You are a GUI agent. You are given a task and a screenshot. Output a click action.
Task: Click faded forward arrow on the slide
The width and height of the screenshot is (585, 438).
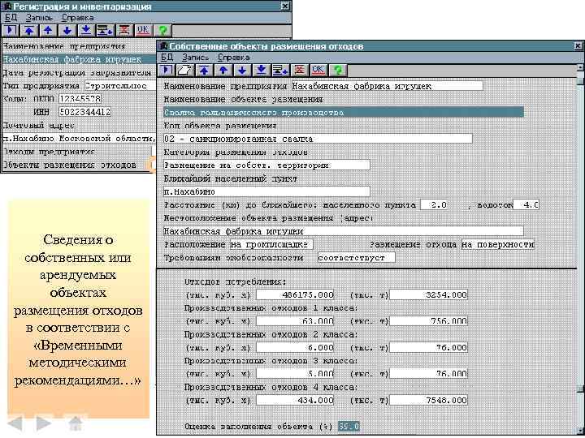pyautogui.click(x=43, y=423)
